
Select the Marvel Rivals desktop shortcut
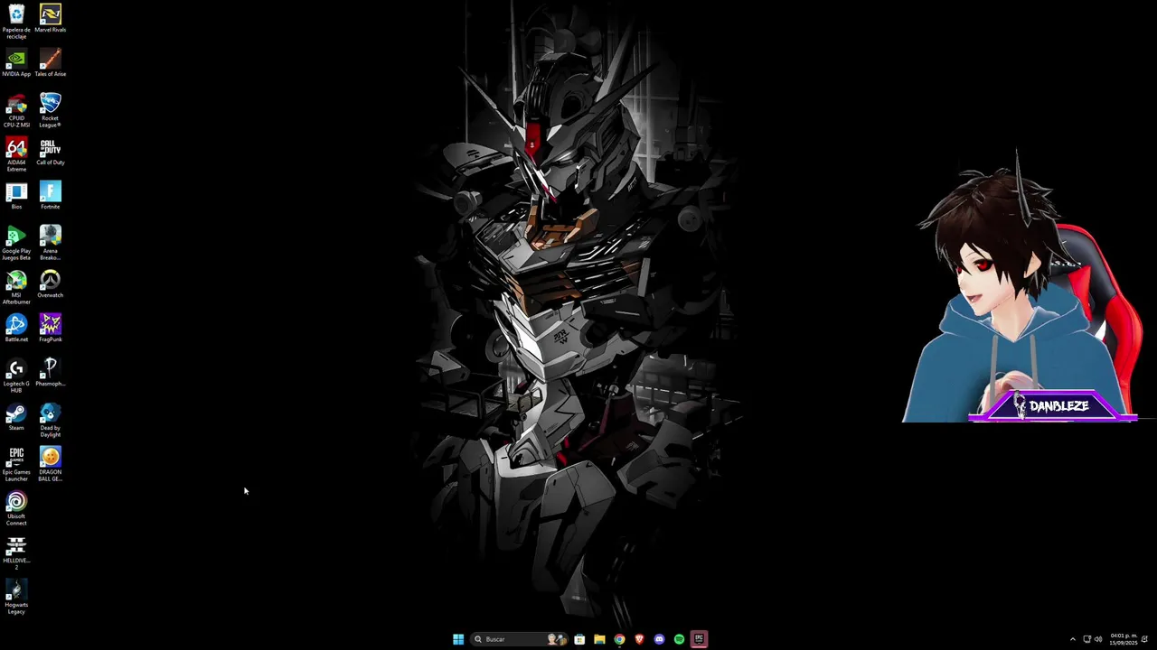click(50, 18)
